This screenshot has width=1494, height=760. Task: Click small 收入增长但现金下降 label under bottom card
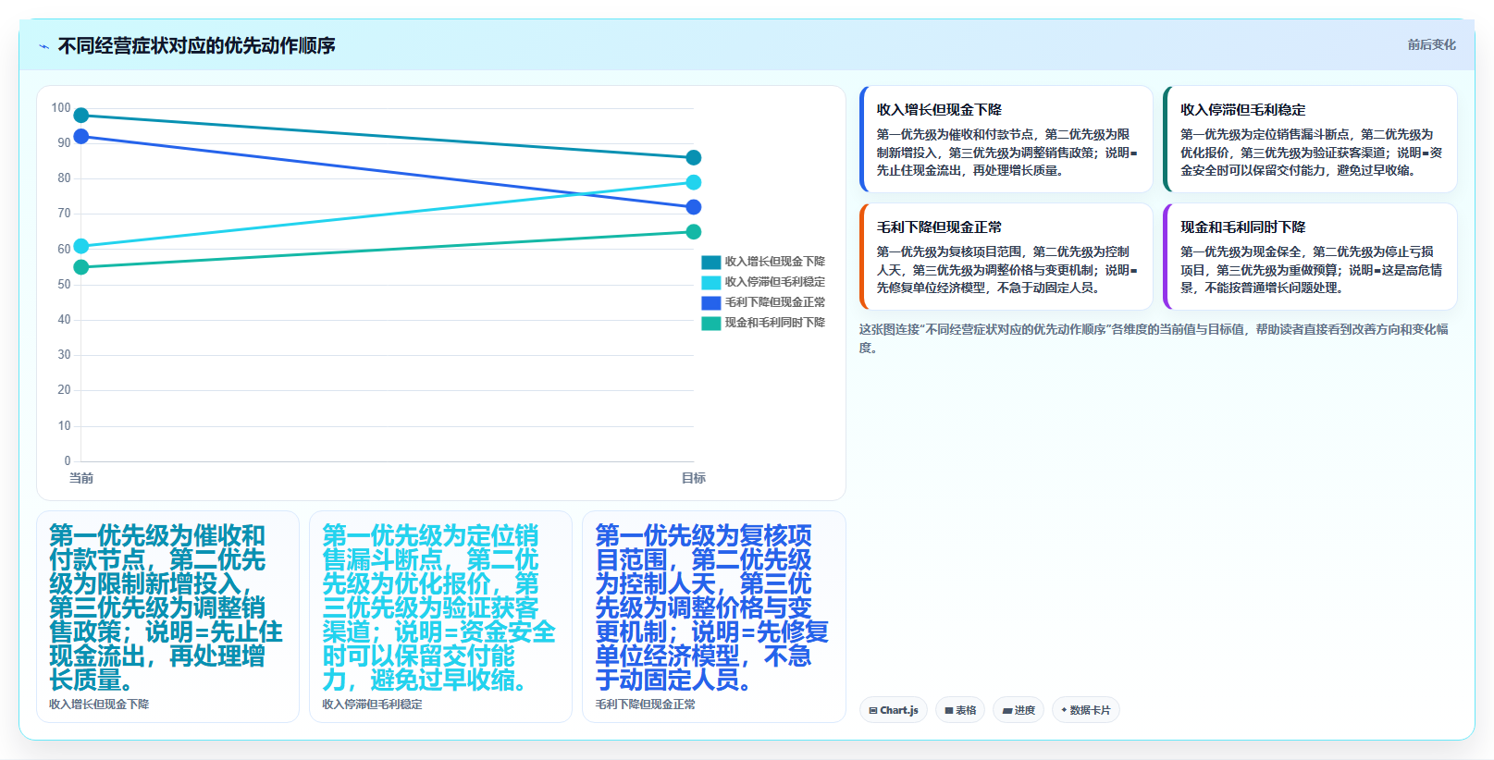[99, 705]
